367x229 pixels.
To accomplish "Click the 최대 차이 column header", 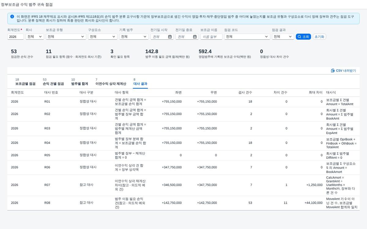I will click(316, 92).
